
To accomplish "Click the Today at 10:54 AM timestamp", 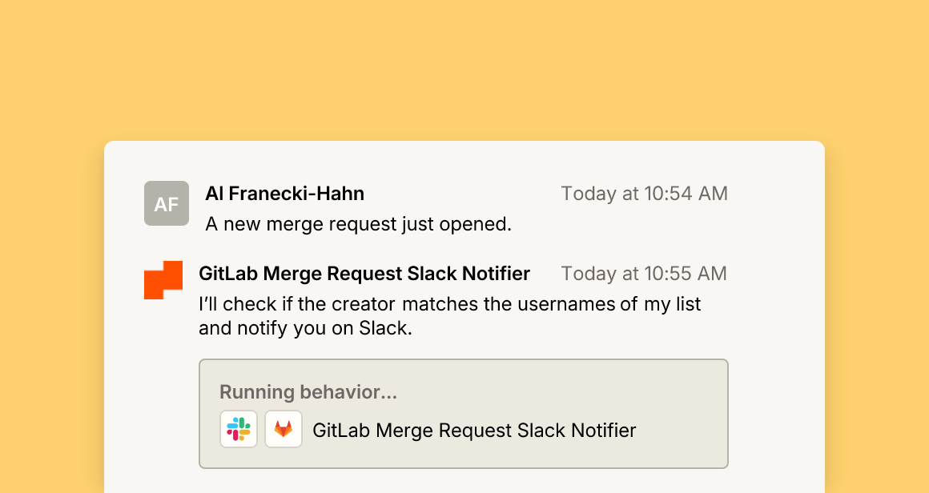I will 645,194.
